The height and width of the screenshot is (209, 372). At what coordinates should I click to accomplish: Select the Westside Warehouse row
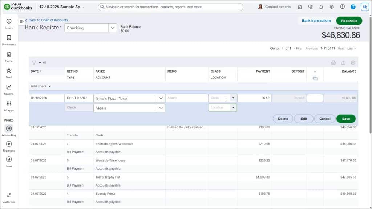pyautogui.click(x=193, y=164)
